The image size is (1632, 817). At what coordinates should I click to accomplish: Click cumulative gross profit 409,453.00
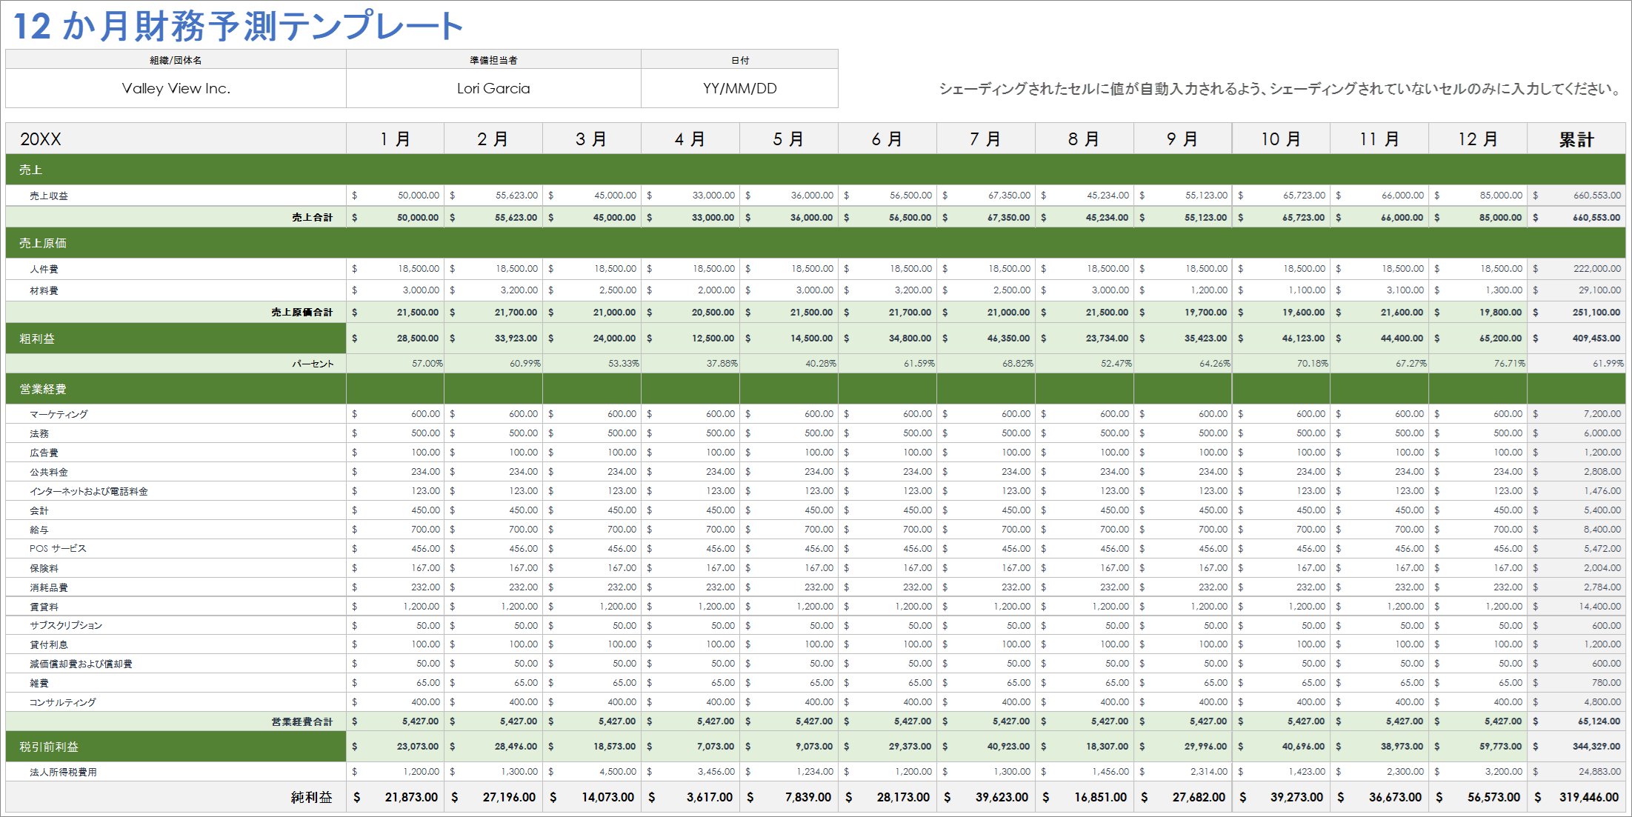(x=1576, y=339)
